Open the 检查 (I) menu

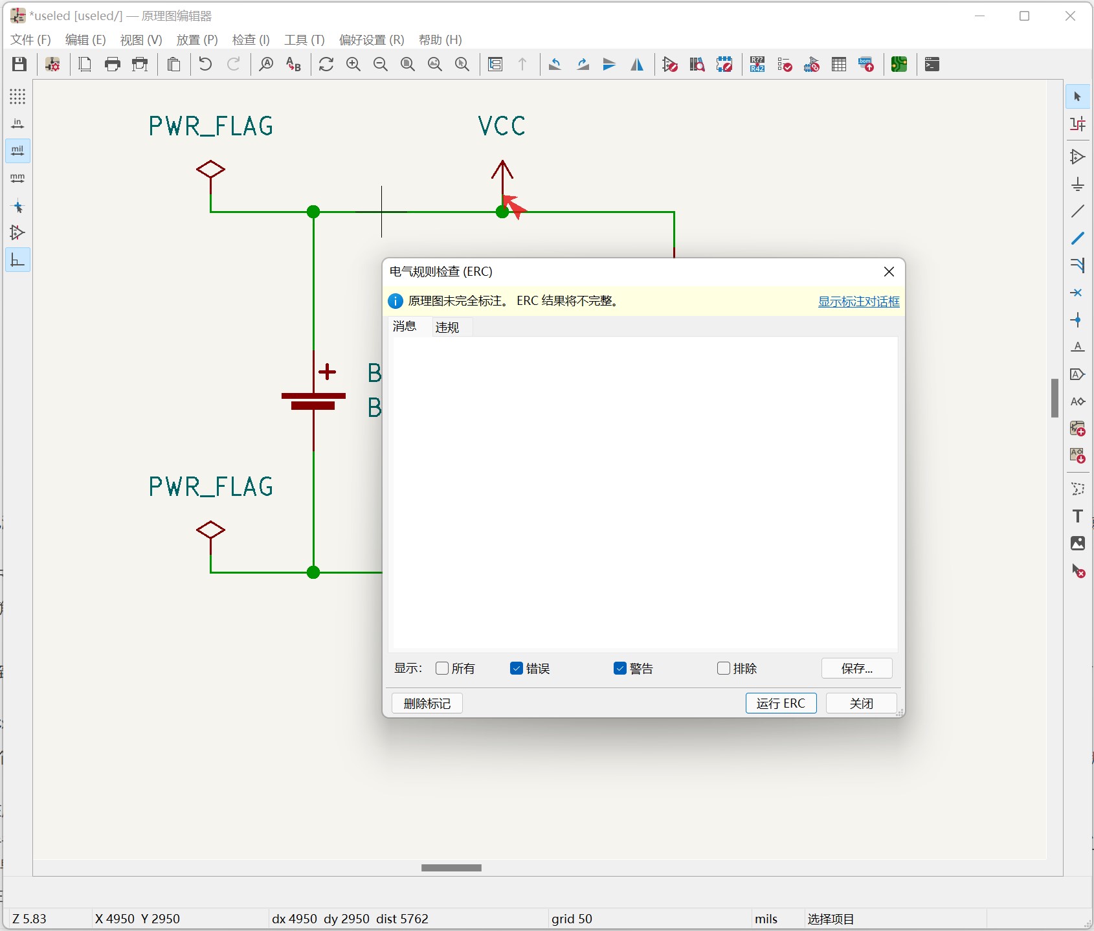coord(251,39)
